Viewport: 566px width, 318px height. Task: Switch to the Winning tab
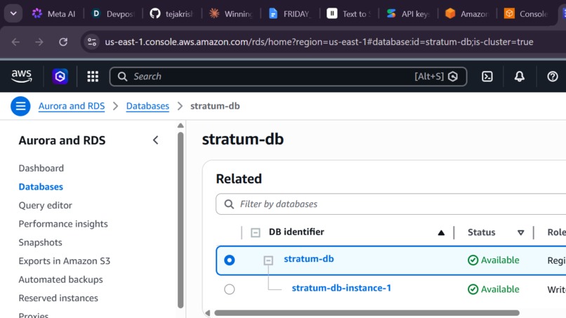(231, 14)
